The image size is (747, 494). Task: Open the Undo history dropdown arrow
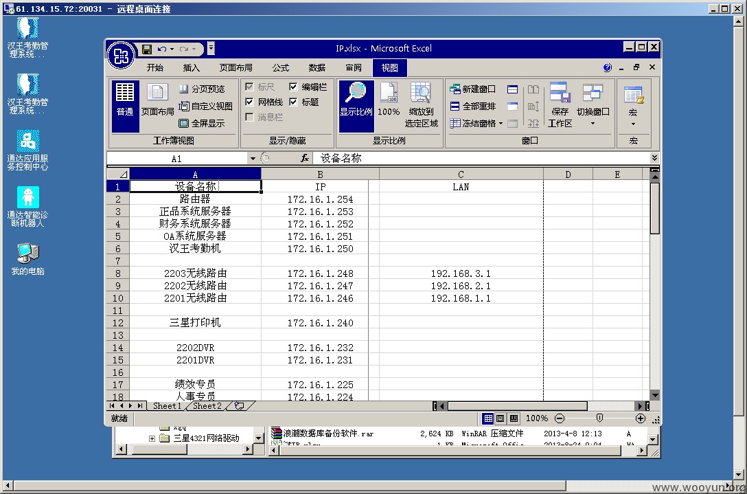(172, 49)
